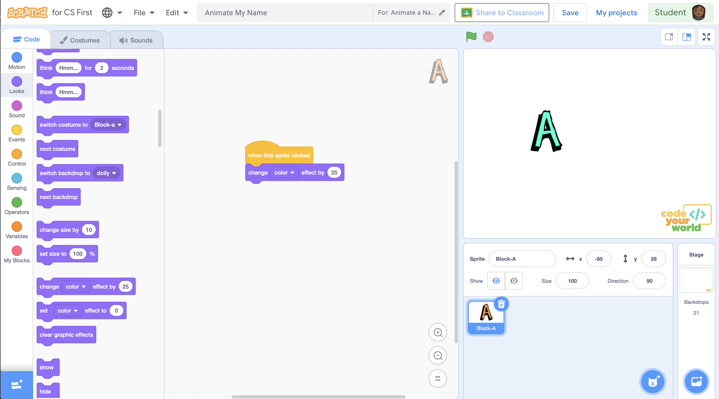Switch to the Costumes tab
719x399 pixels.
80,40
